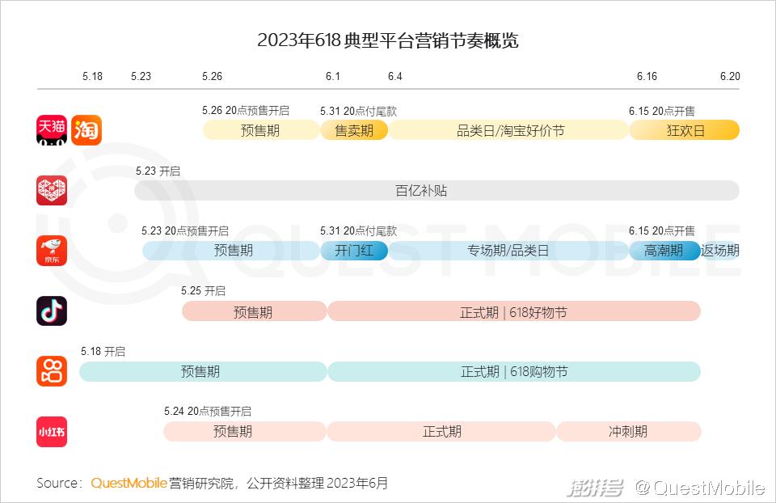Click the Douyin (TikTok) app icon
This screenshot has height=503, width=776.
coord(52,311)
